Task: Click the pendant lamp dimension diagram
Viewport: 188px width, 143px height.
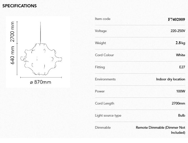Action: click(x=38, y=52)
